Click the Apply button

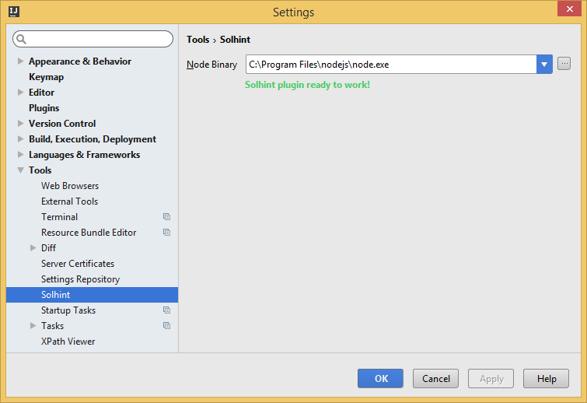pos(491,378)
